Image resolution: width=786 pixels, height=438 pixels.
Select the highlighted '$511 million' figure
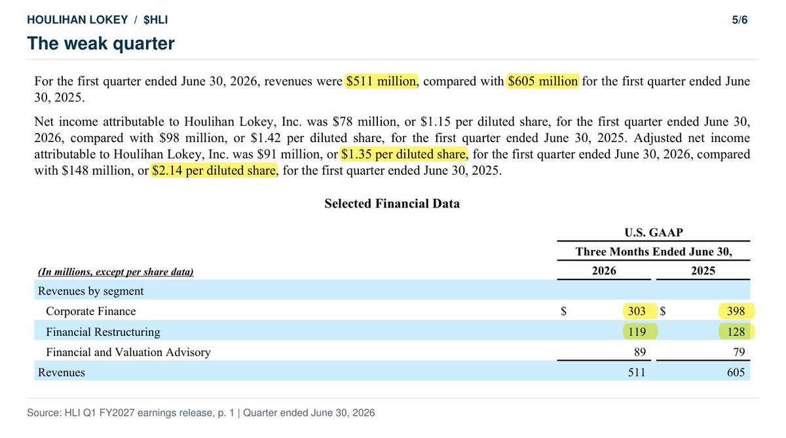(x=381, y=82)
